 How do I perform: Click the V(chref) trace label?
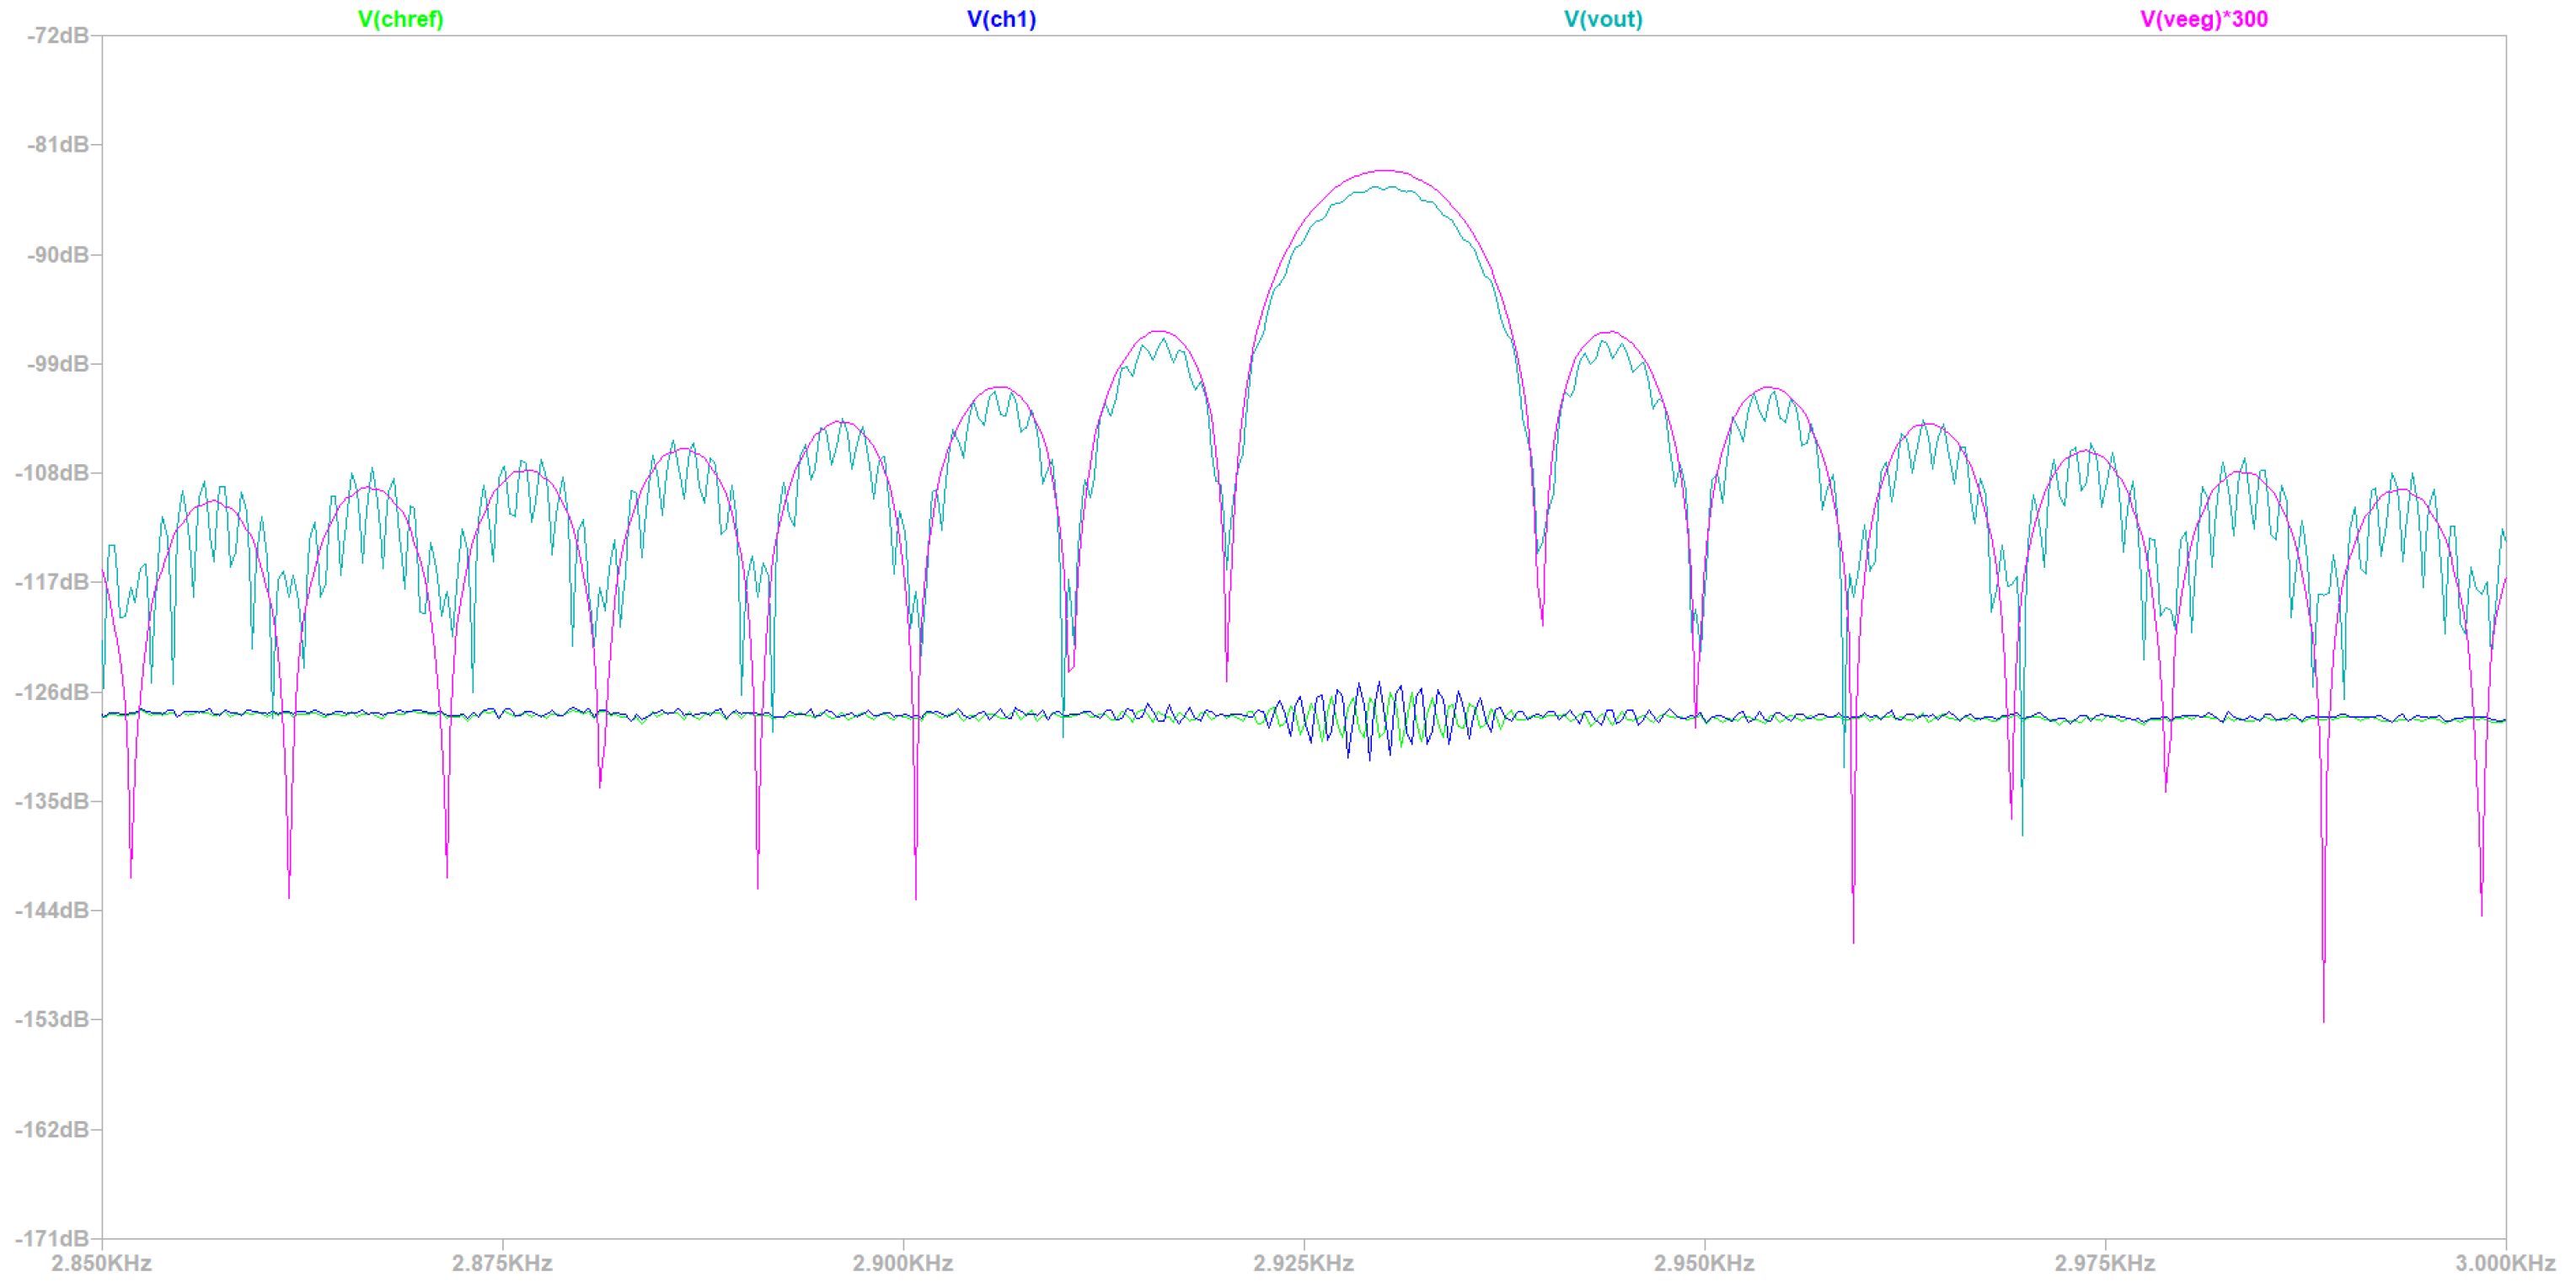pos(400,19)
